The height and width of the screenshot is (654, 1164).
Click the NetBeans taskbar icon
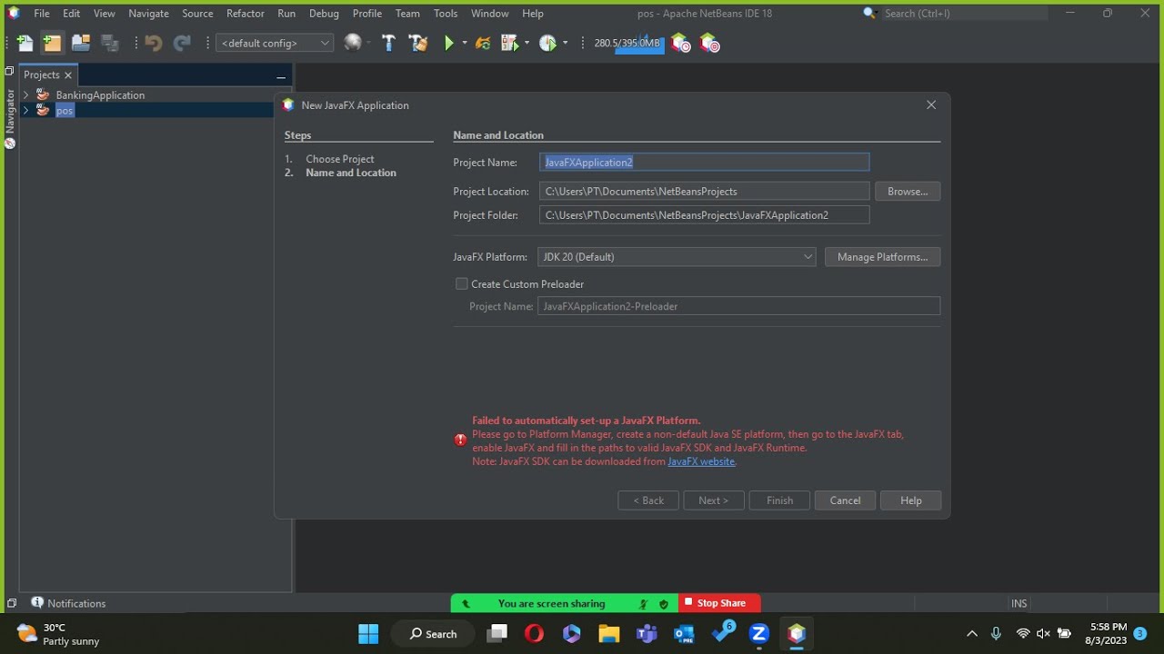point(797,633)
